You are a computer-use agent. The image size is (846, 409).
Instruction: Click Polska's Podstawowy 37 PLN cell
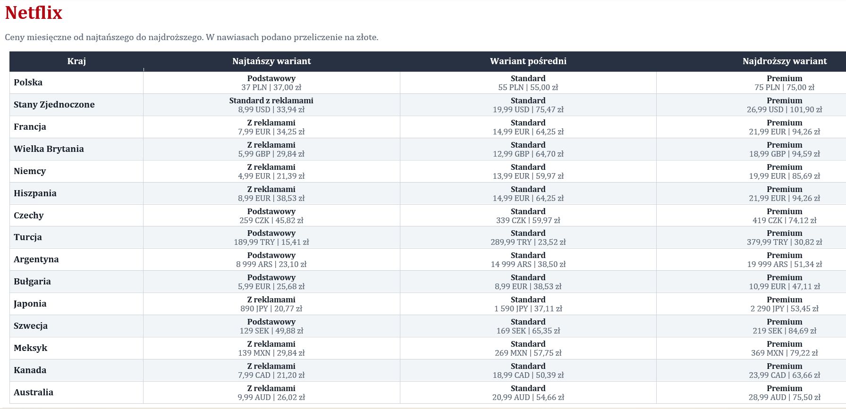[x=271, y=83]
